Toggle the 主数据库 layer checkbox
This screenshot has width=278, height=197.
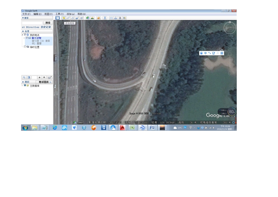point(25,85)
